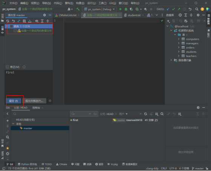
Task: Click the Git update project arrow icon
Action: click(168, 9)
